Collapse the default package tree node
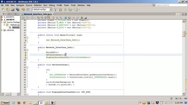The image size is (188, 105). pyautogui.click(x=4, y=25)
